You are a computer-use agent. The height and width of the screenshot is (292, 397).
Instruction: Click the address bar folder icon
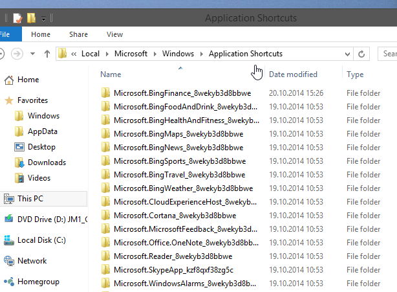[62, 54]
